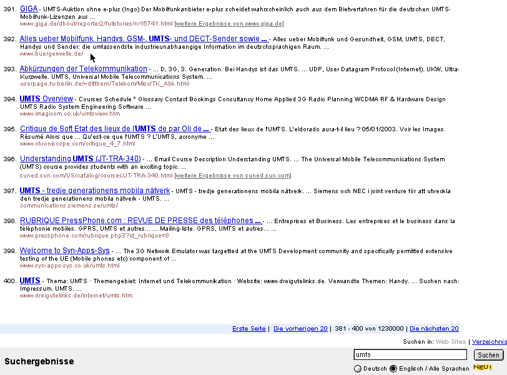
Task: Open 'Abkürzungen der Telekommunikation' result
Action: [83, 69]
